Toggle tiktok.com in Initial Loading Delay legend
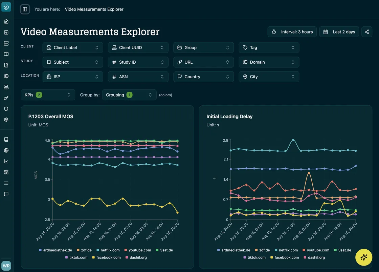 click(254, 257)
